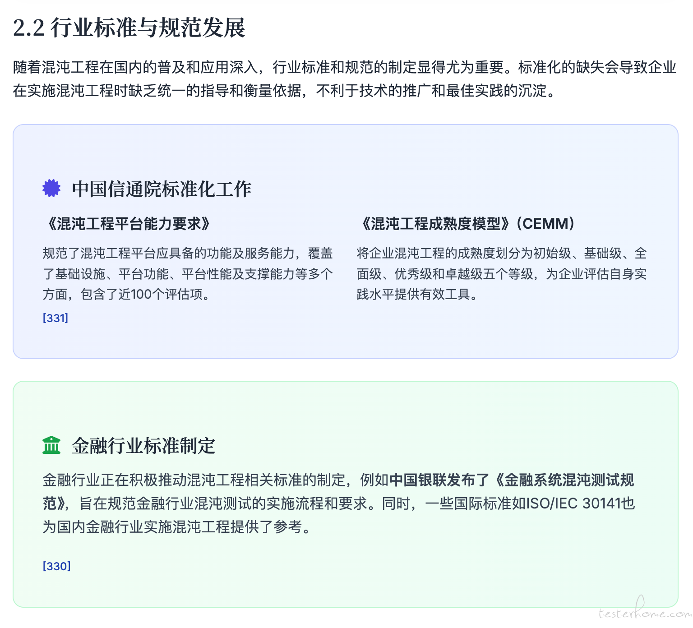Click the heading 2.2 行业标准与规范发展
Viewport: 693px width, 628px height.
point(129,28)
